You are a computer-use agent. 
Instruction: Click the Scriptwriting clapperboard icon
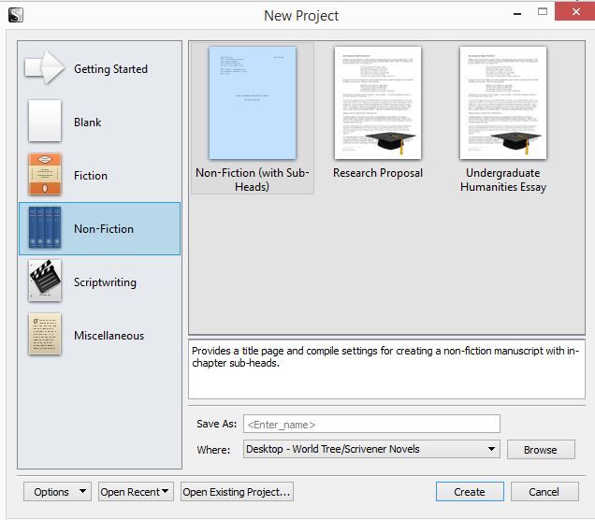click(45, 281)
